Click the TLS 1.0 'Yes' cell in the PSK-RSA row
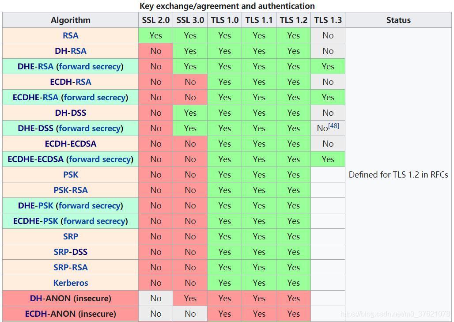 (225, 190)
